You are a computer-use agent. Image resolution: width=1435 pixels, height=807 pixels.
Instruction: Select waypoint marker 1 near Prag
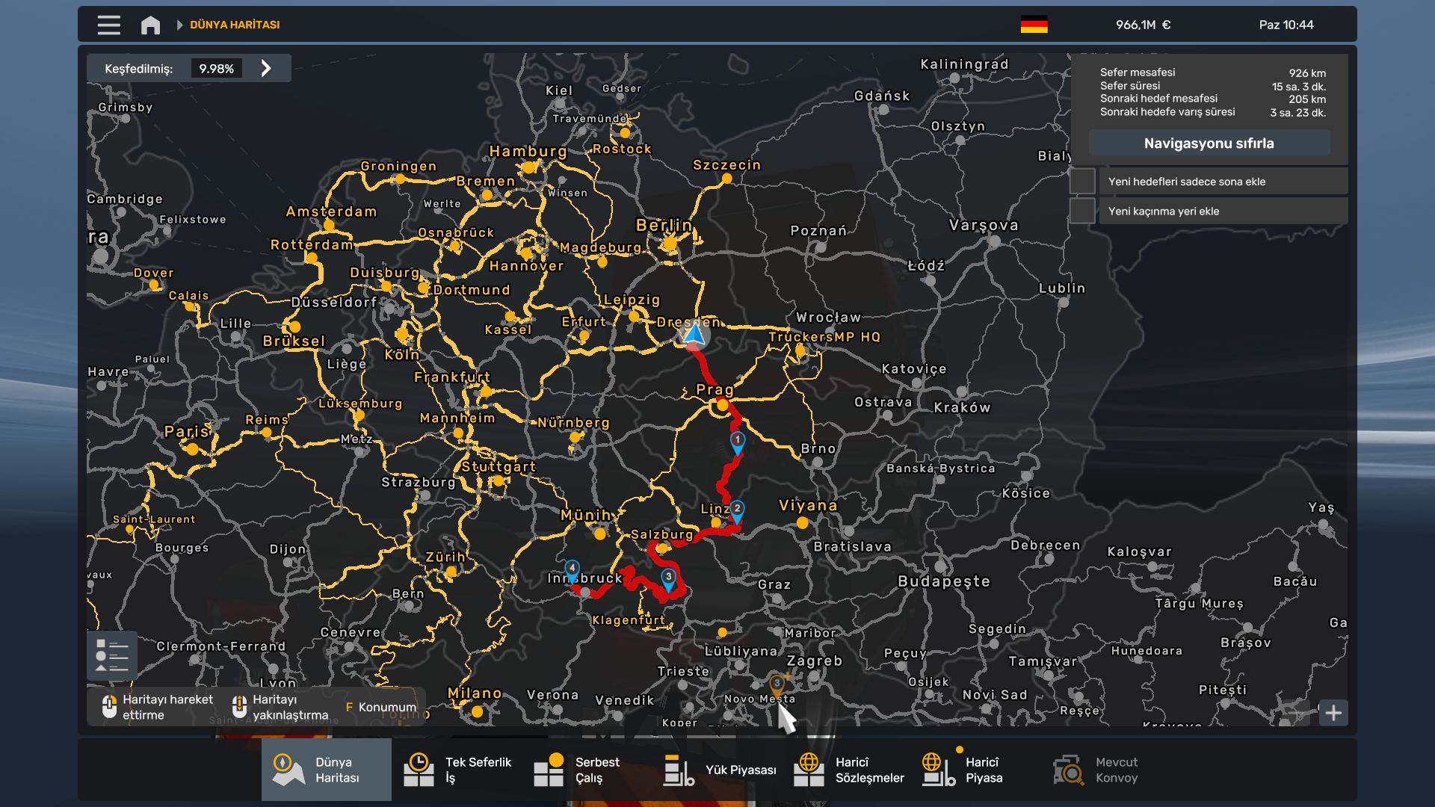pos(737,441)
